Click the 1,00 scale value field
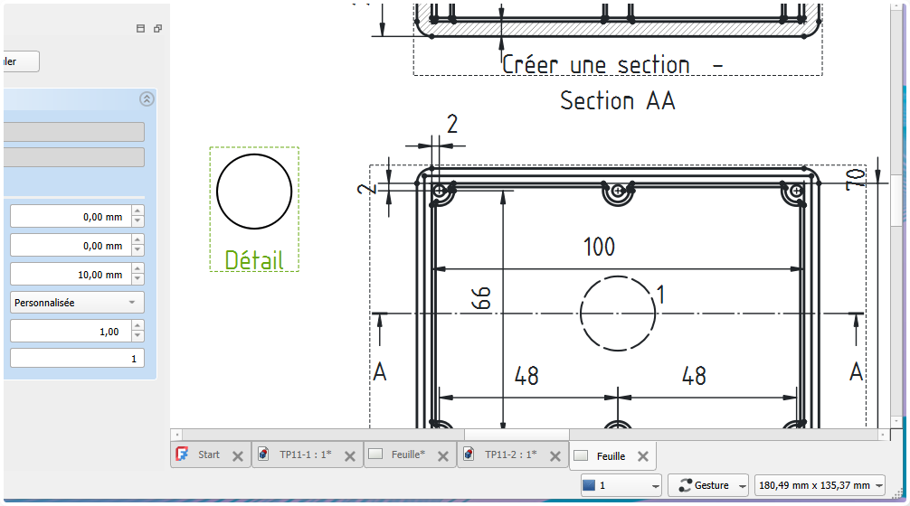The width and height of the screenshot is (910, 506). pyautogui.click(x=71, y=332)
